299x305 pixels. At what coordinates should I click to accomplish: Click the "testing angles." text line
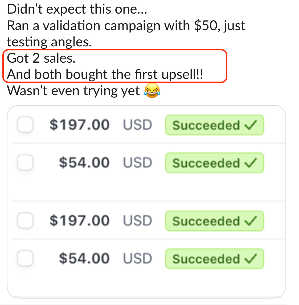click(x=49, y=42)
